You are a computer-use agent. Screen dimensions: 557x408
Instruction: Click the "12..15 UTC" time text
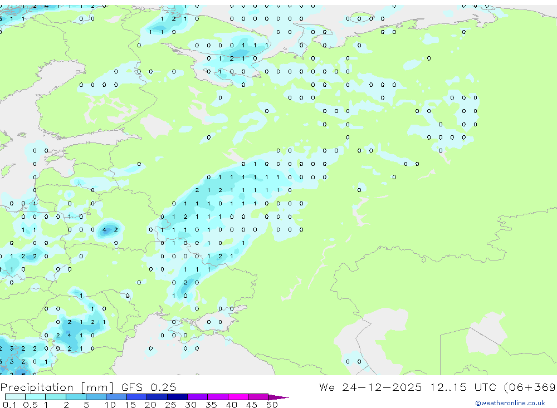click(463, 387)
